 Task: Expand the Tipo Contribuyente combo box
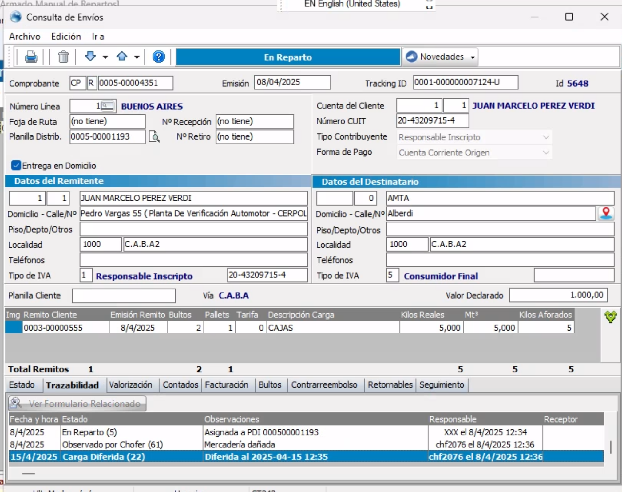pos(546,137)
